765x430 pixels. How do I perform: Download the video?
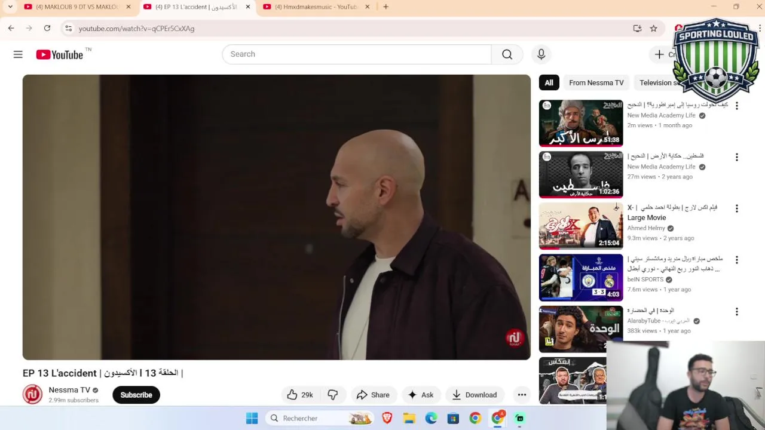(x=475, y=395)
